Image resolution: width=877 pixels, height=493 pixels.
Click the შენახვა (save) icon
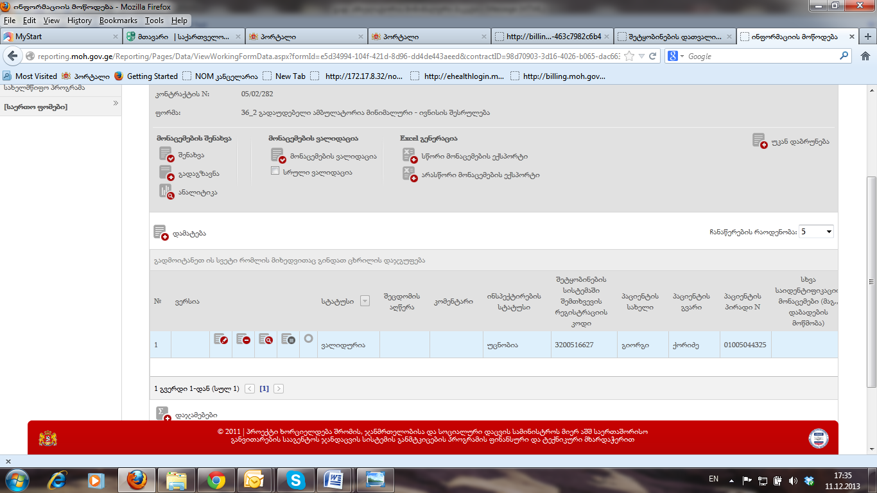pos(167,155)
